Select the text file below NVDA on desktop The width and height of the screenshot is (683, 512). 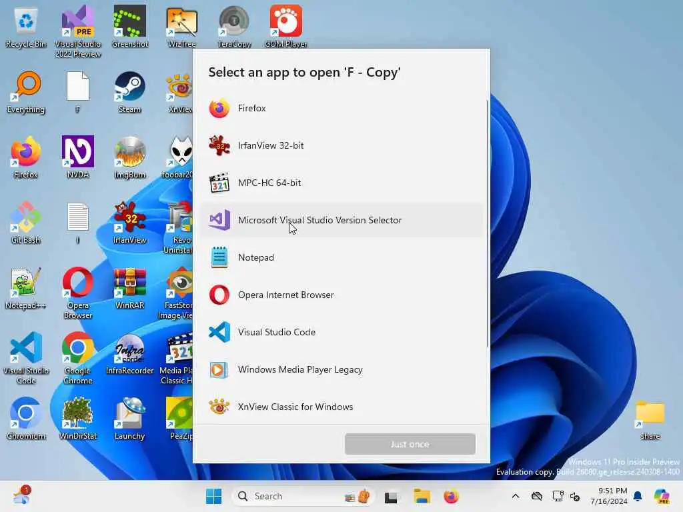coord(78,223)
